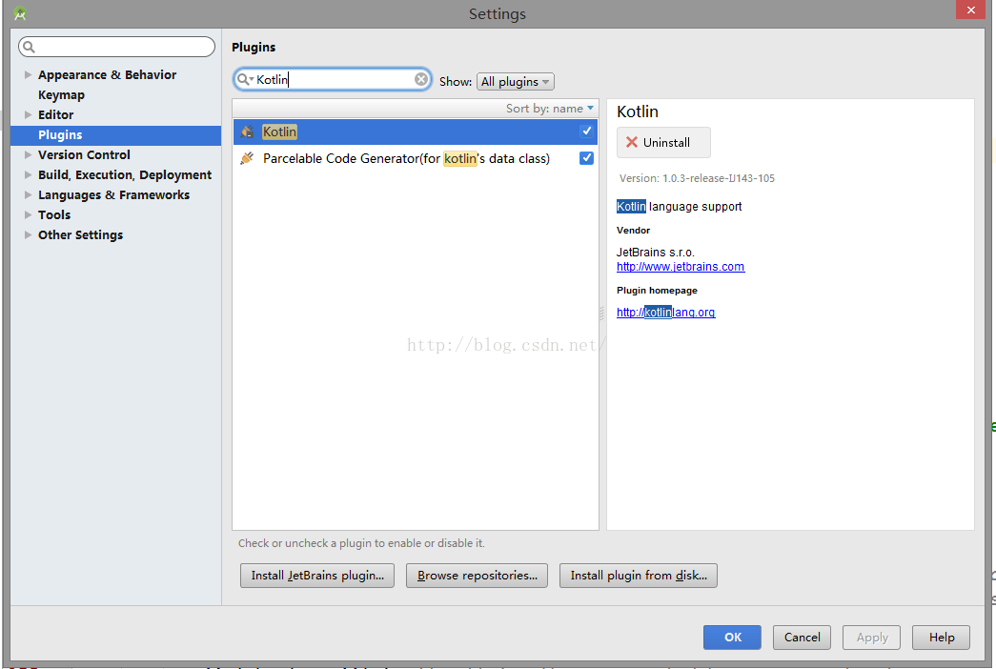This screenshot has width=996, height=669.
Task: Click the Android Studio logo in title bar
Action: 20,12
